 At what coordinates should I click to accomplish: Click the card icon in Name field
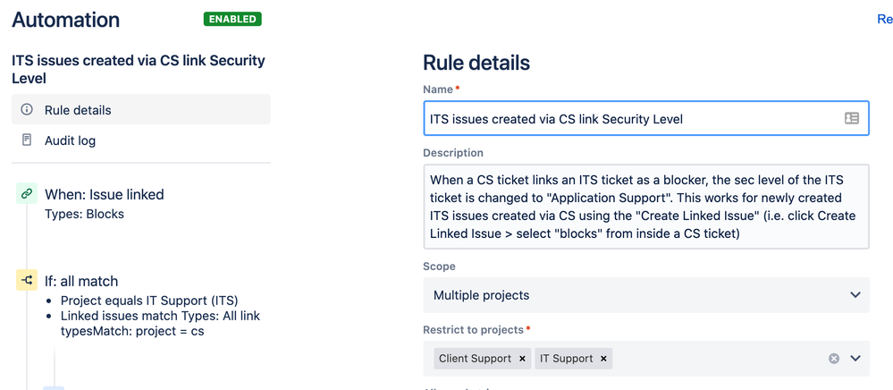(x=851, y=118)
